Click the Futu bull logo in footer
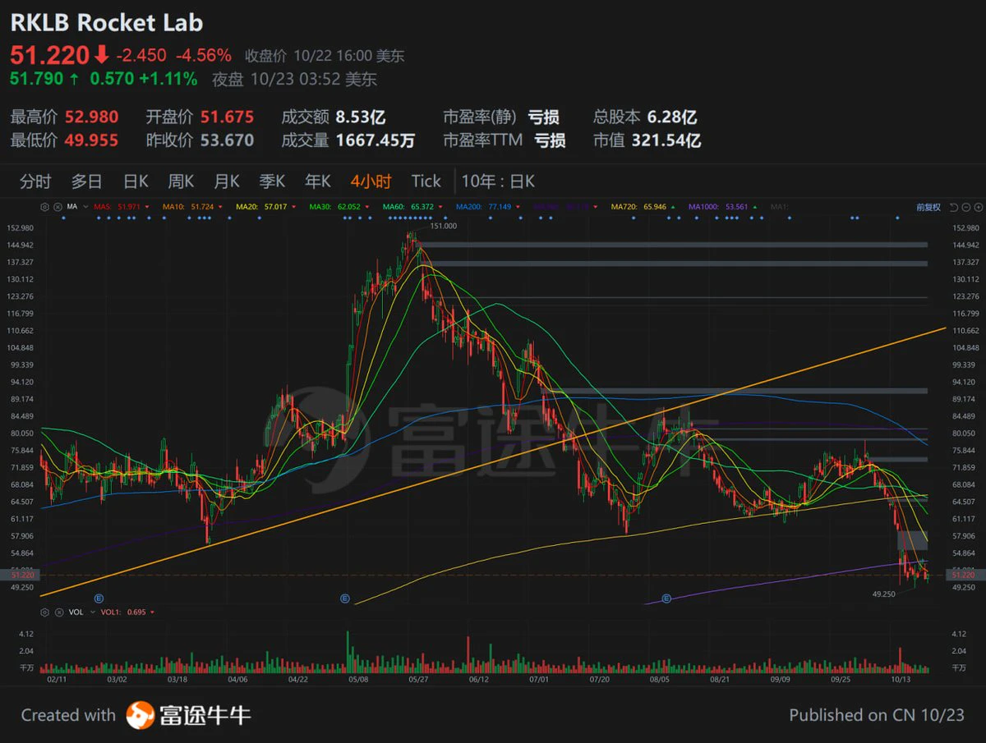Image resolution: width=986 pixels, height=743 pixels. click(x=141, y=715)
